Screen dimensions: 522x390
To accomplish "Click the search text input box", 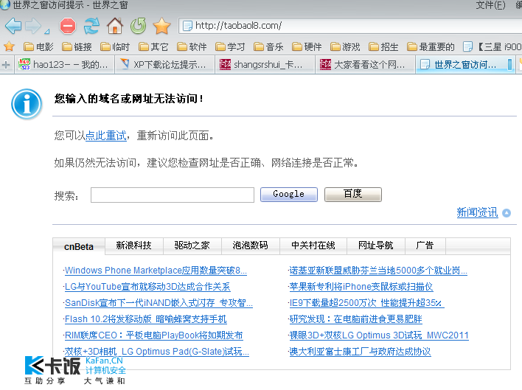I will pyautogui.click(x=173, y=195).
